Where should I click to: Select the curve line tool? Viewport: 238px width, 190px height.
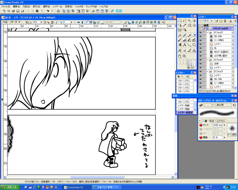(x=189, y=45)
